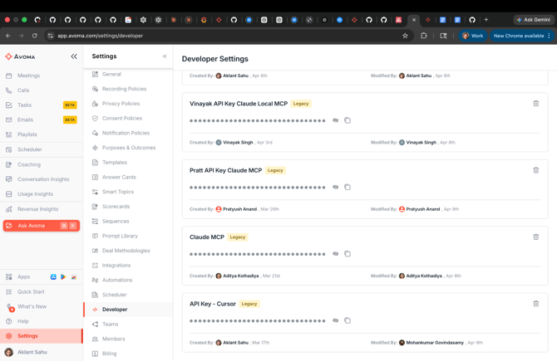Open Templates settings
This screenshot has width=557, height=361.
pyautogui.click(x=128, y=163)
